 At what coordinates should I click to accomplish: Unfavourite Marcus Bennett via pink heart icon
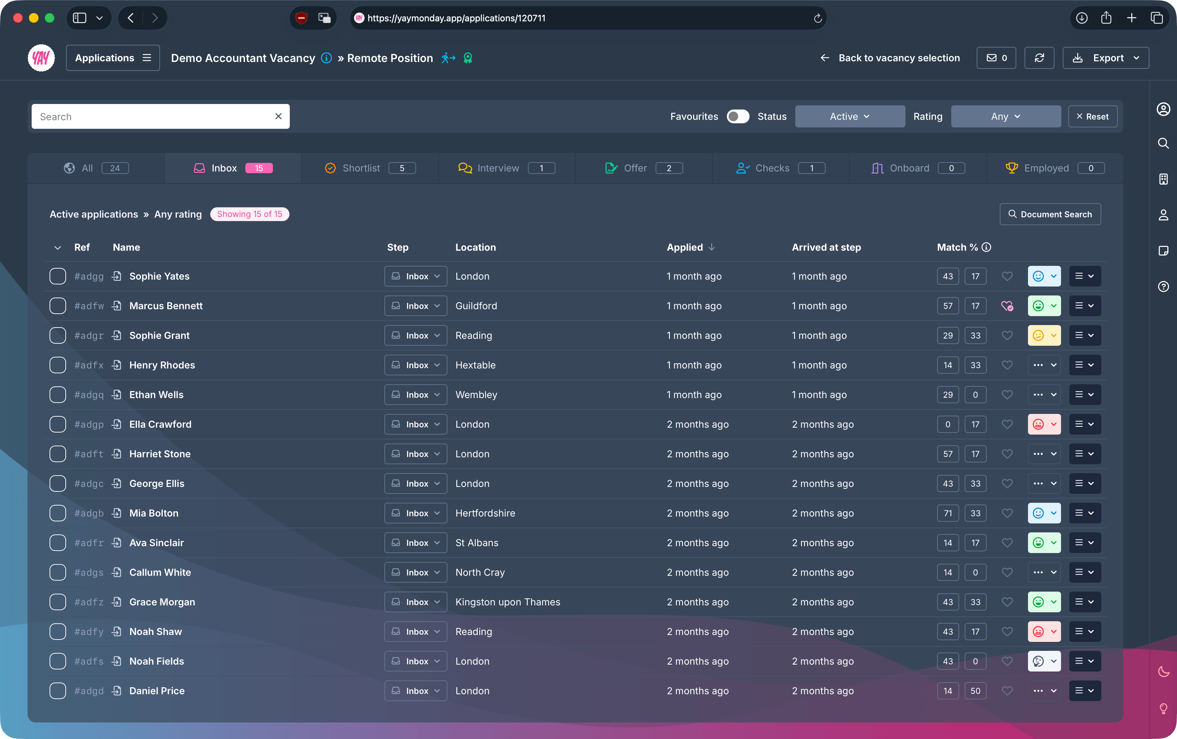tap(1007, 306)
